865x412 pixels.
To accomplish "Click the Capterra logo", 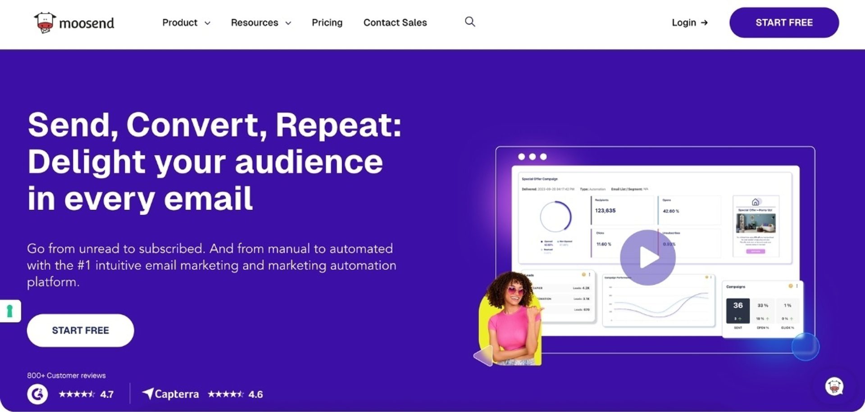I will point(171,394).
